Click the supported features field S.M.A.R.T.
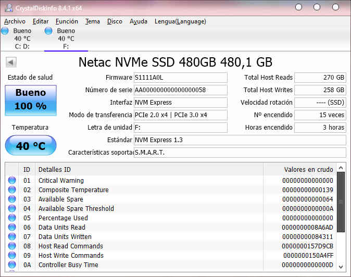351x277 pixels. point(240,153)
